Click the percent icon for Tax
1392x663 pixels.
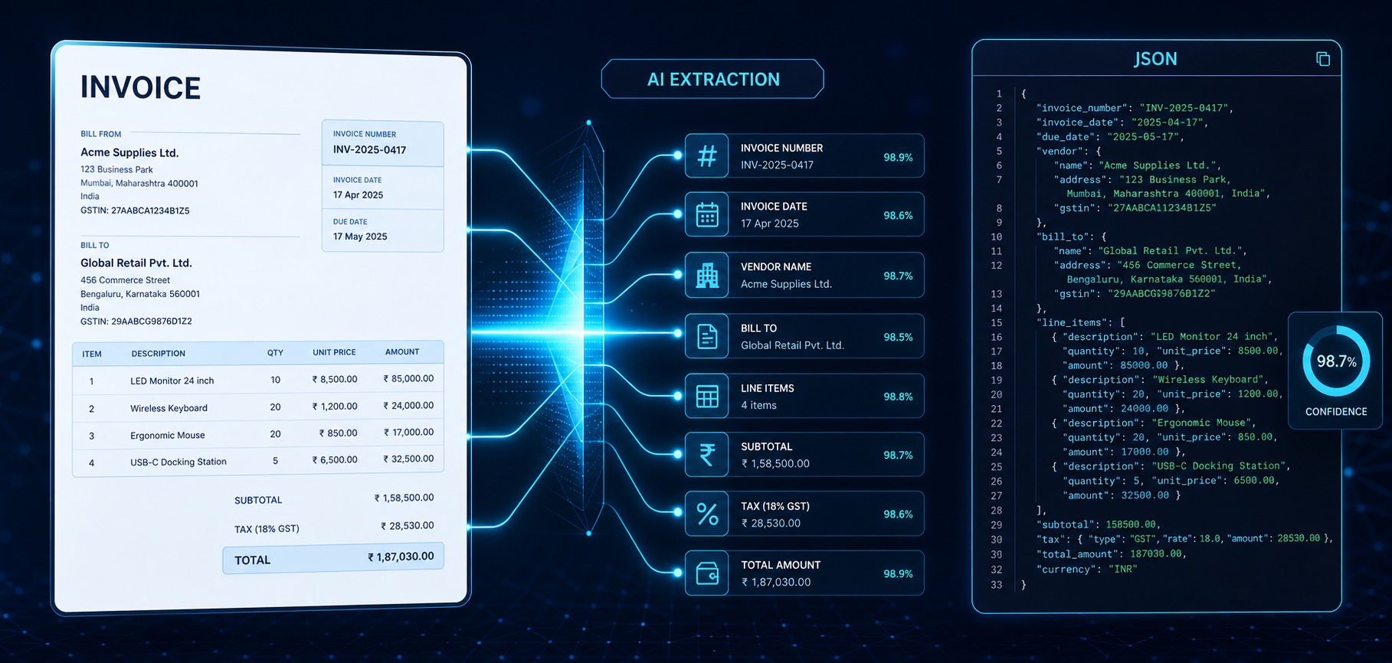(x=707, y=514)
